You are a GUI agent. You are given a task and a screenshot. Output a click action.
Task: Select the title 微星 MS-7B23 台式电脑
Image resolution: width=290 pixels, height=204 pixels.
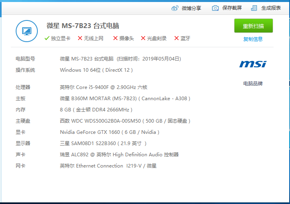(x=83, y=26)
